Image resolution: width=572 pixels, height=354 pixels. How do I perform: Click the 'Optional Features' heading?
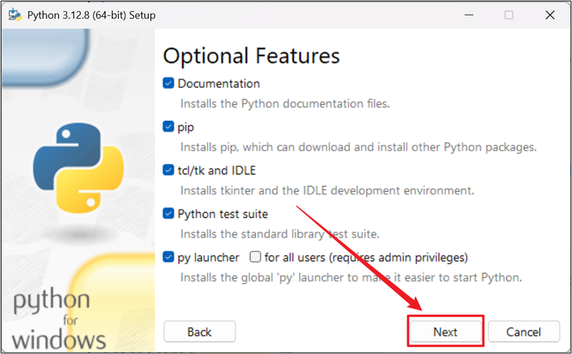point(251,56)
